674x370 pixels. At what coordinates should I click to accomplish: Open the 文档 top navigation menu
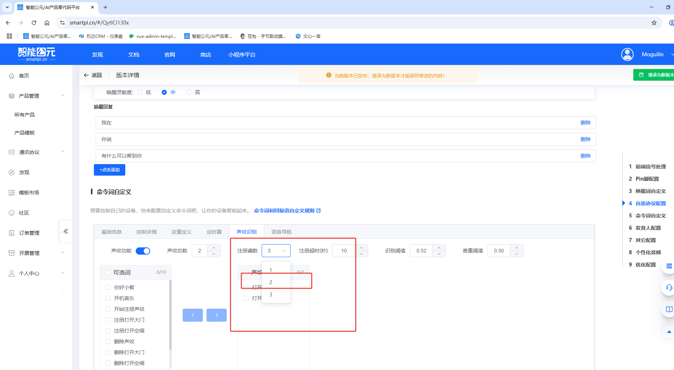pos(133,54)
